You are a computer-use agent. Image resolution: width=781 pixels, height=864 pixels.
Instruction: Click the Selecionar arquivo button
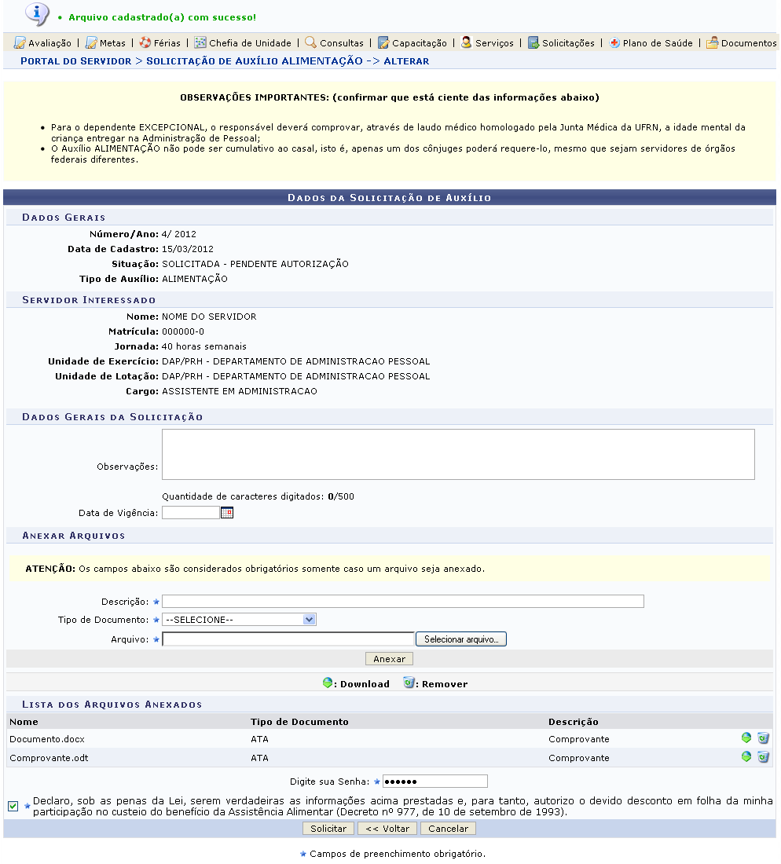(x=461, y=639)
